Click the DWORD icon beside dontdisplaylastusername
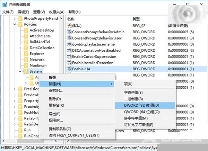Image resolution: width=208 pixels, height=151 pixels. [x=69, y=44]
